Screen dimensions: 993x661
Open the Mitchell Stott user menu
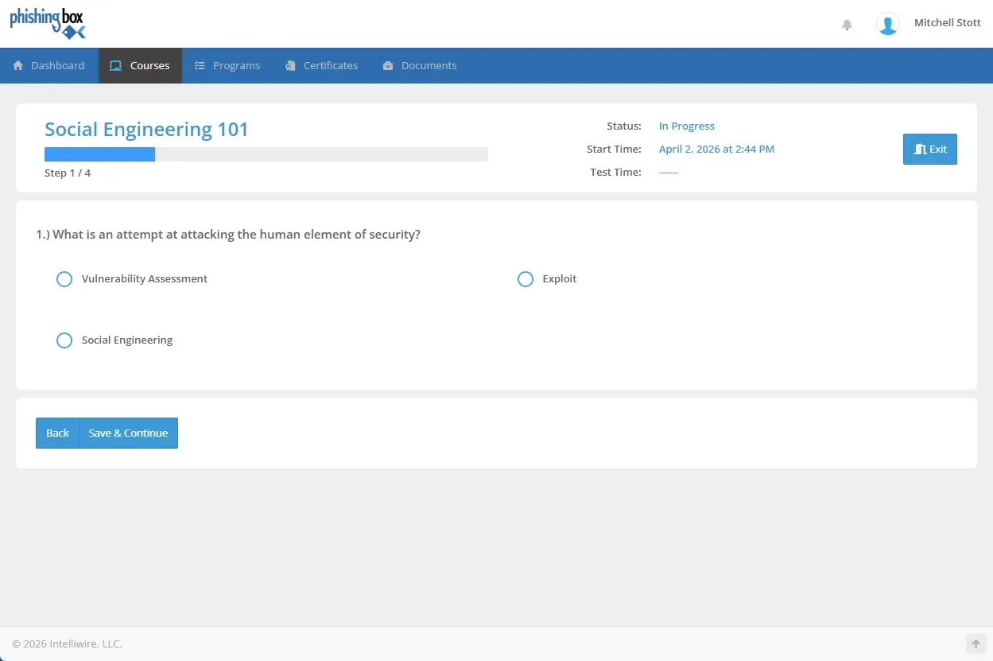947,23
